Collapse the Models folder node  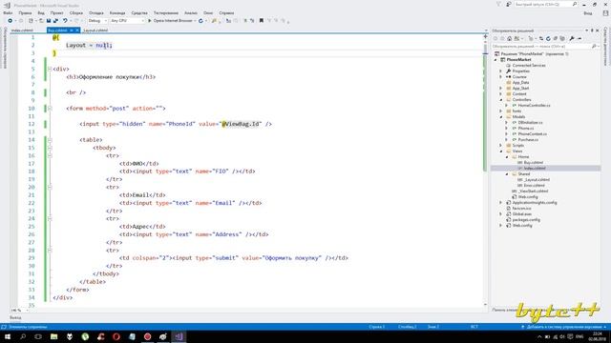coord(501,116)
